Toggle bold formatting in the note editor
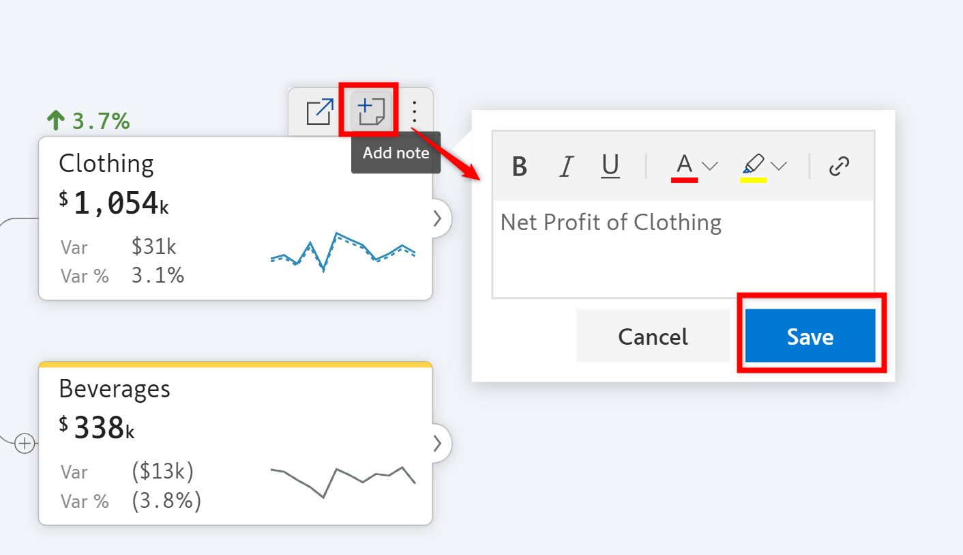Viewport: 963px width, 555px height. pos(520,166)
